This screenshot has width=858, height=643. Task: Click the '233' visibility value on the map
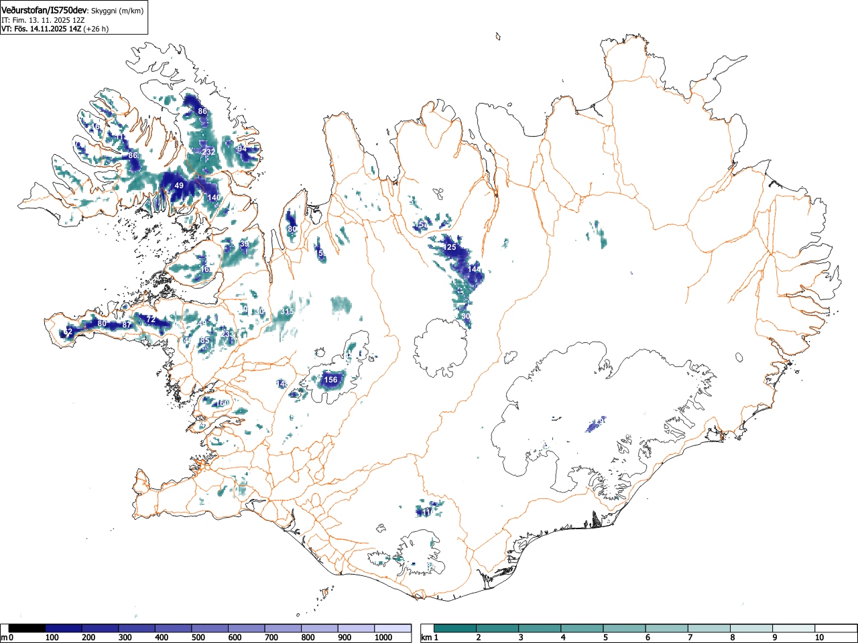click(228, 334)
